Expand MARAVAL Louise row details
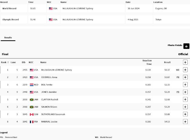190x140 pixels. click(185, 122)
